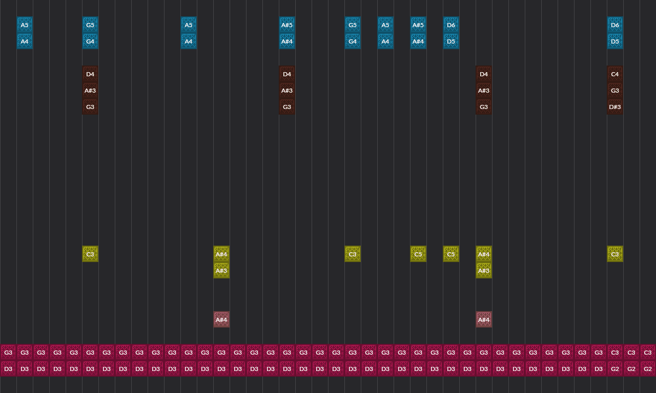656x393 pixels.
Task: Select the brown D#3 note
Action: (x=615, y=107)
